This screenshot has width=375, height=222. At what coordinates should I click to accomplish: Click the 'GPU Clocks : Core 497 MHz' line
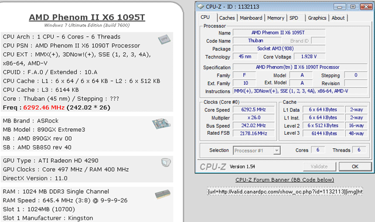pos(66,169)
